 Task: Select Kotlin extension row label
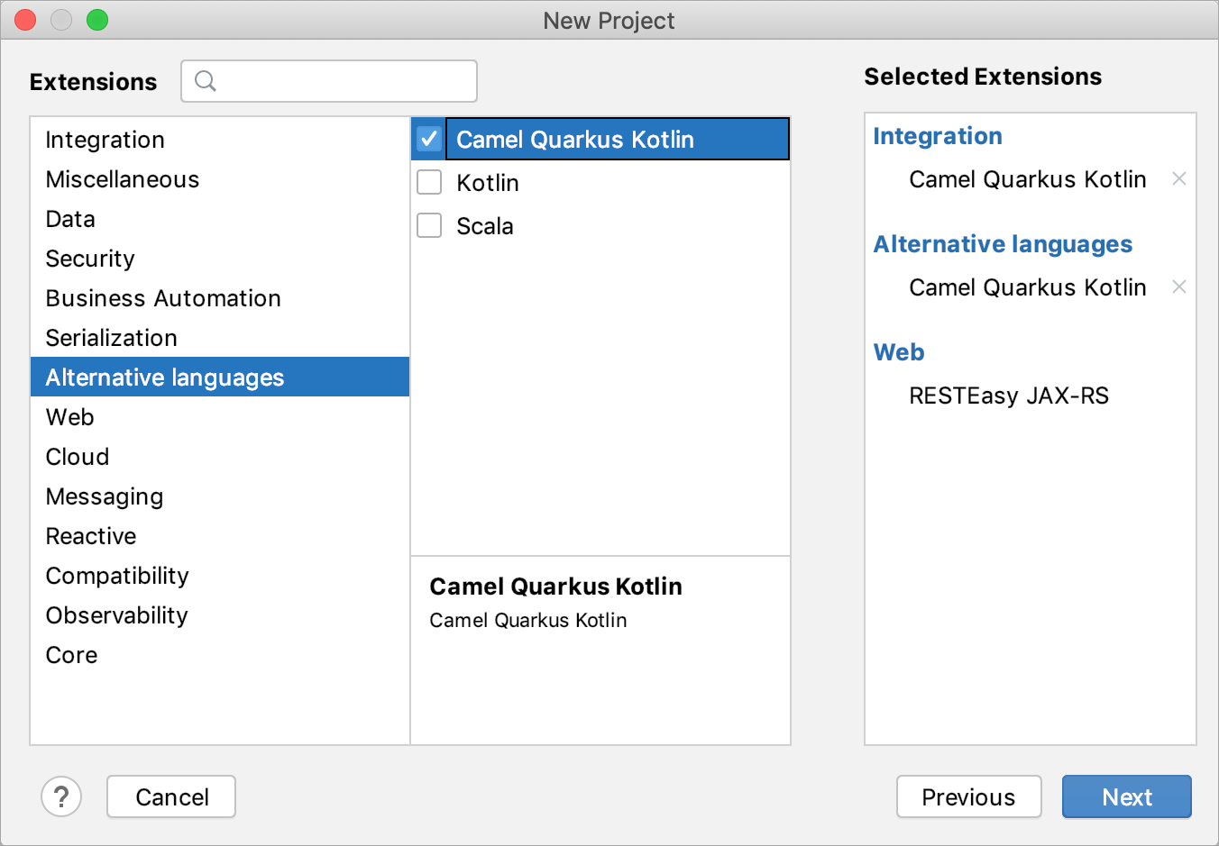coord(488,183)
